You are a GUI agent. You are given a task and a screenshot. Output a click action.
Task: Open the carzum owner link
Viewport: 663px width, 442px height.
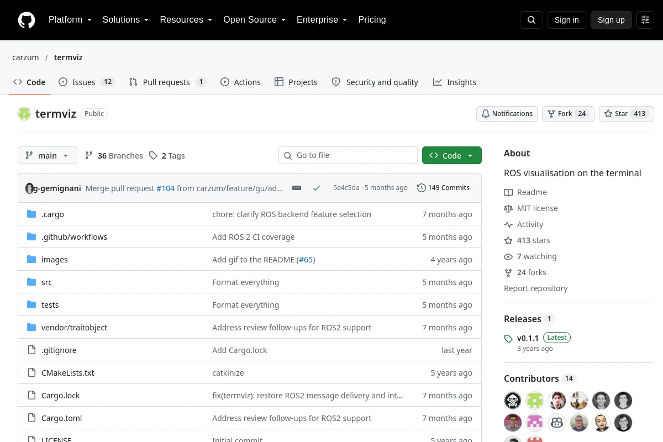(25, 57)
